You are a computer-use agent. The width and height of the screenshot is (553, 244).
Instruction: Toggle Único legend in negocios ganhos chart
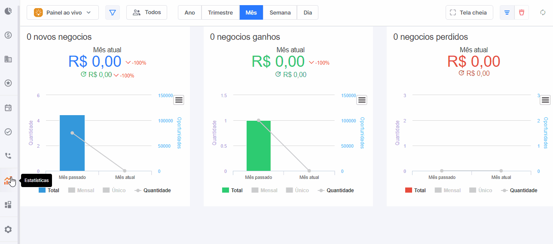click(x=297, y=190)
